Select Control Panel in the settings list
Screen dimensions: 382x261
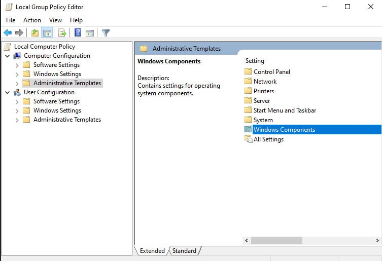pos(272,72)
